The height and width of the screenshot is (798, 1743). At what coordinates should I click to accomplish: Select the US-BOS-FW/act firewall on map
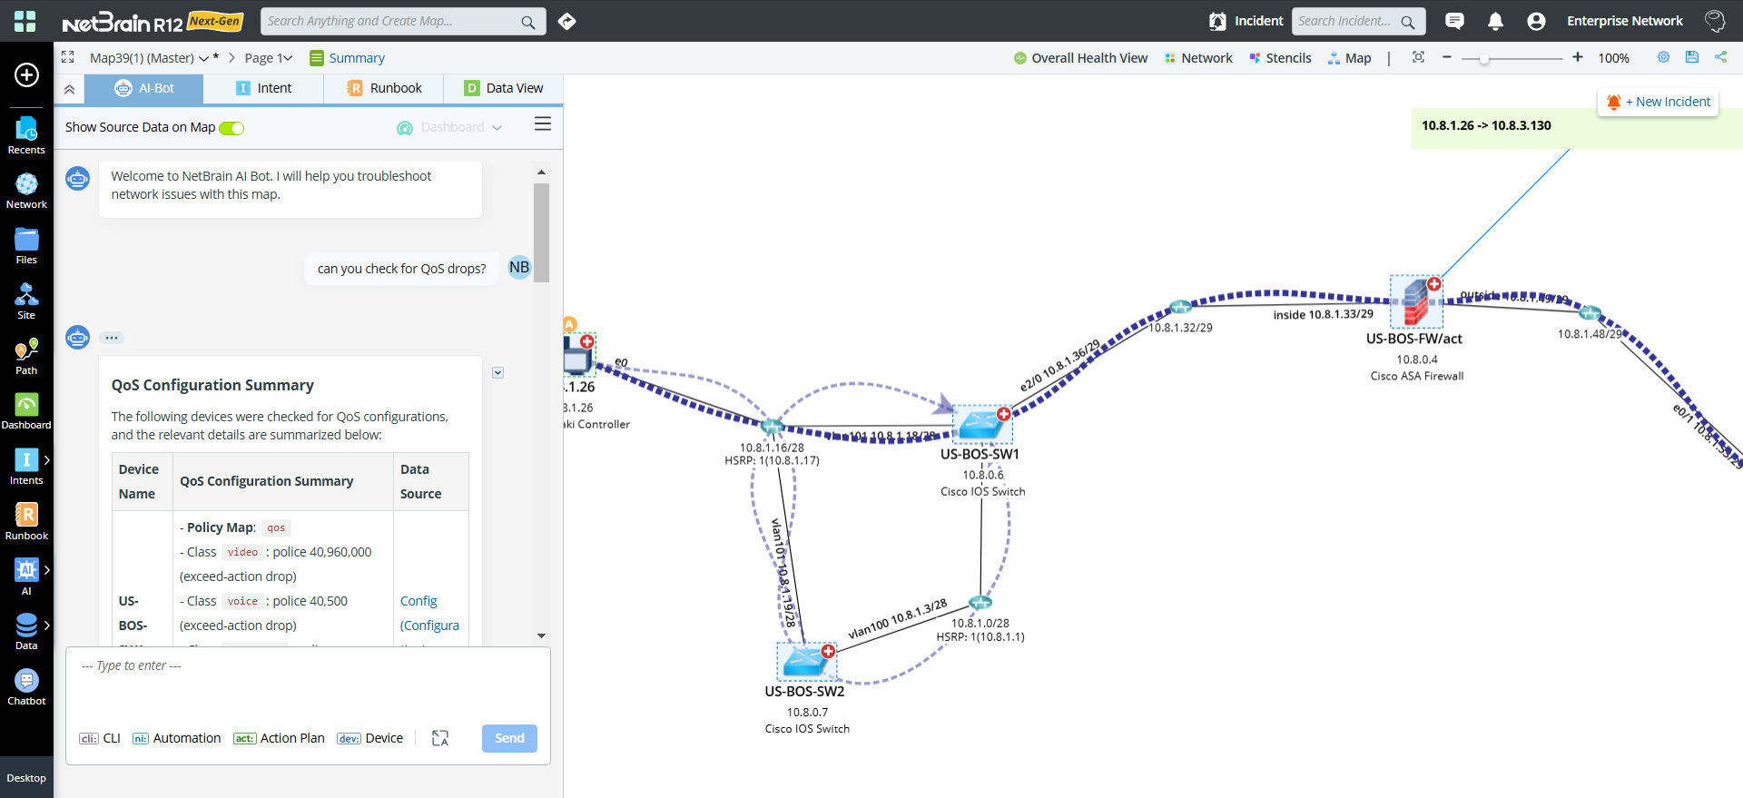[1416, 302]
